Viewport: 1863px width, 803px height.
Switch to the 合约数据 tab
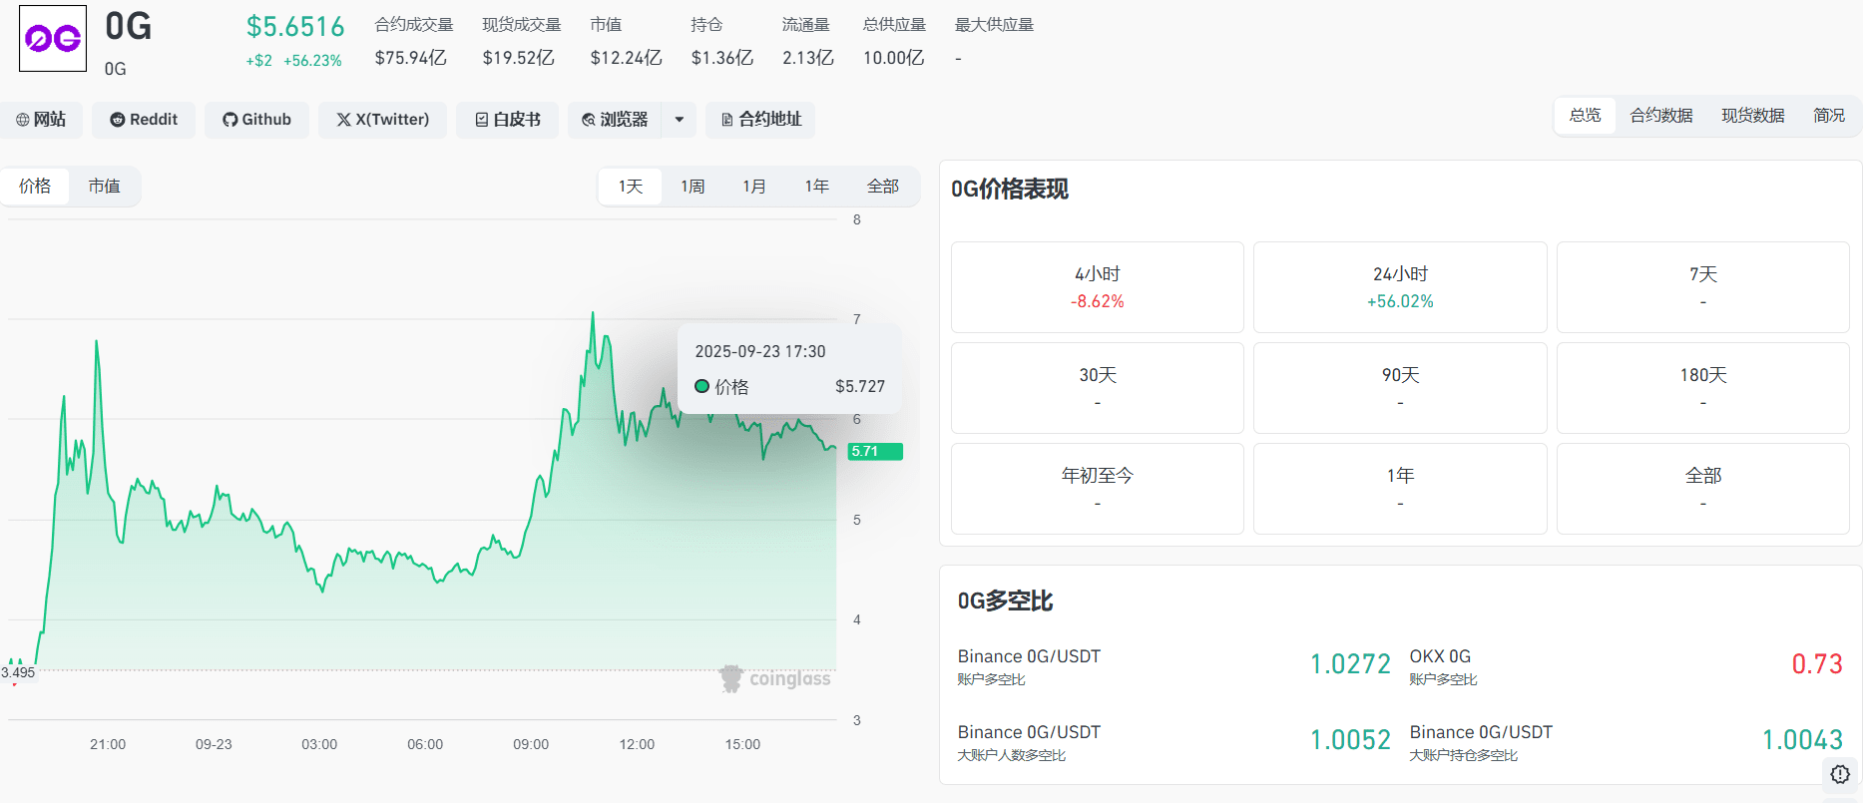pos(1661,116)
